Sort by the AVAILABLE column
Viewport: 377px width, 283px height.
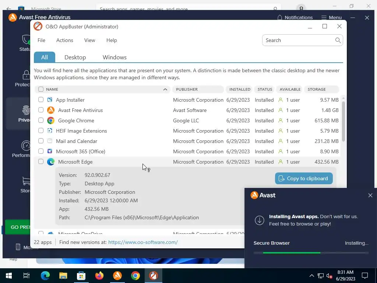click(x=289, y=89)
